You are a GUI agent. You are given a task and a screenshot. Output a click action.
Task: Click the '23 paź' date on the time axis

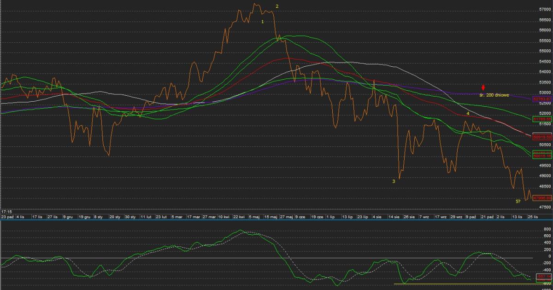click(x=7, y=216)
